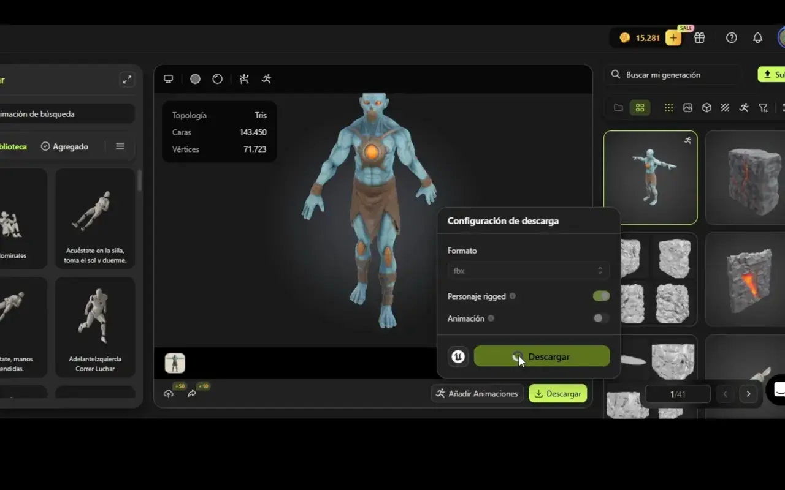Click the next page chevron near 1/41

click(x=748, y=394)
